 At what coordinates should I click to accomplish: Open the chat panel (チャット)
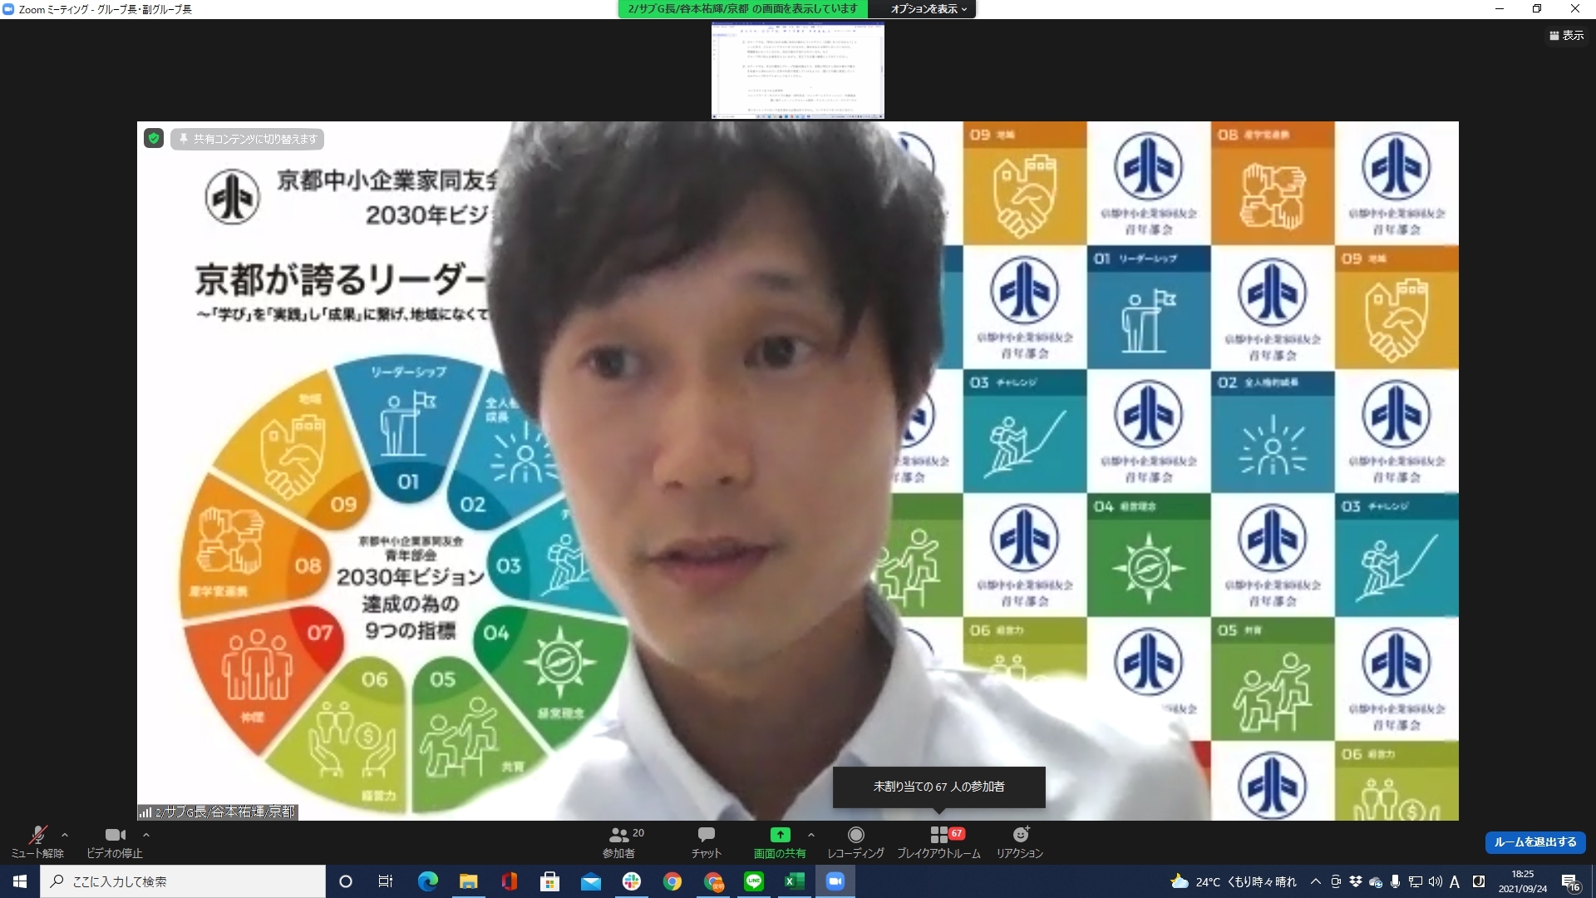[707, 841]
